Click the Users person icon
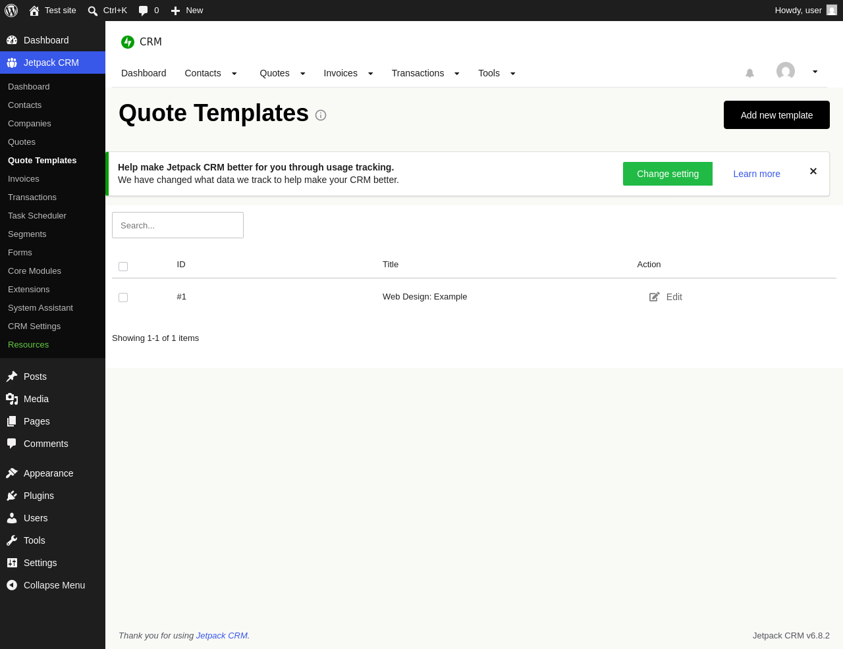Image resolution: width=843 pixels, height=649 pixels. coord(12,518)
